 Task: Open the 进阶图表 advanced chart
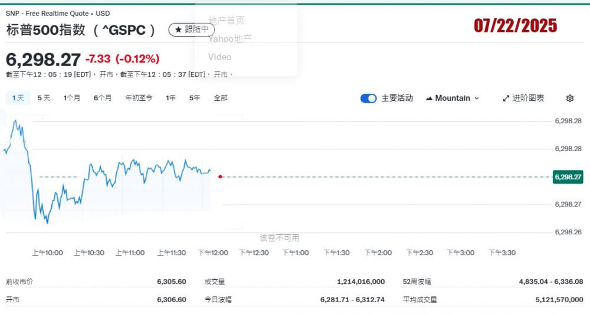point(523,99)
